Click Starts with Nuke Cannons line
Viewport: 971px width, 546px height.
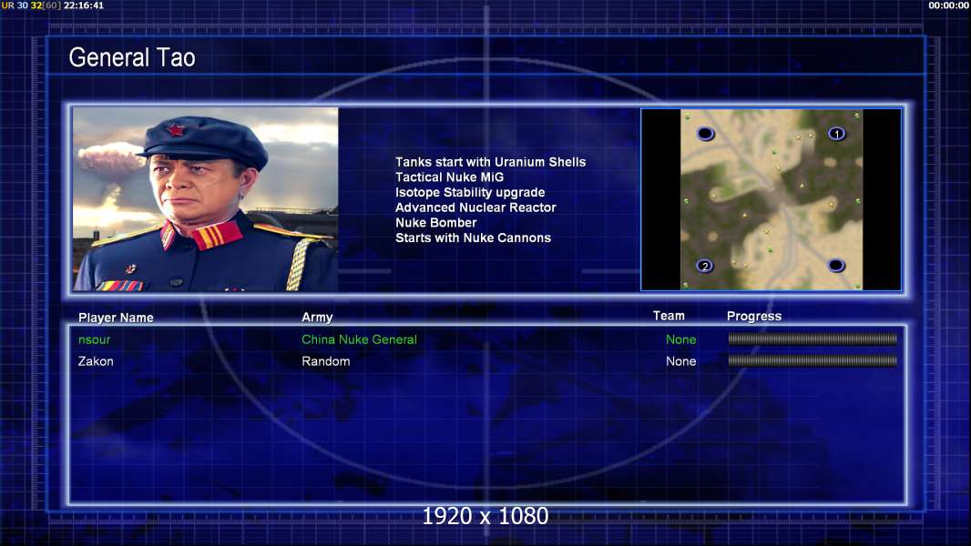pyautogui.click(x=473, y=238)
